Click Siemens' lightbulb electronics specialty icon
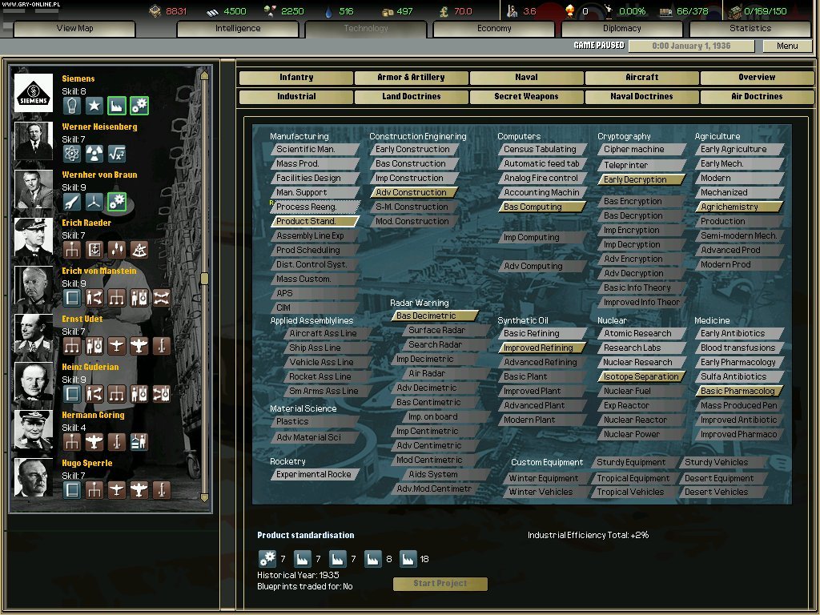 click(x=72, y=106)
